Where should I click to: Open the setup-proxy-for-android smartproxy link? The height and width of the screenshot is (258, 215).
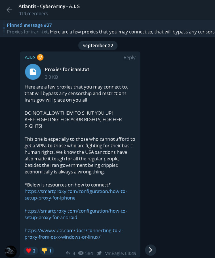pos(75,214)
